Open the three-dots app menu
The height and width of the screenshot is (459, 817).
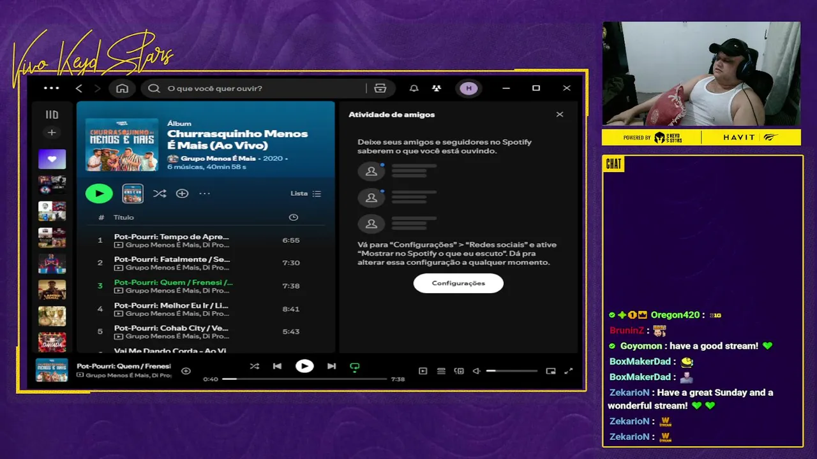tap(51, 88)
